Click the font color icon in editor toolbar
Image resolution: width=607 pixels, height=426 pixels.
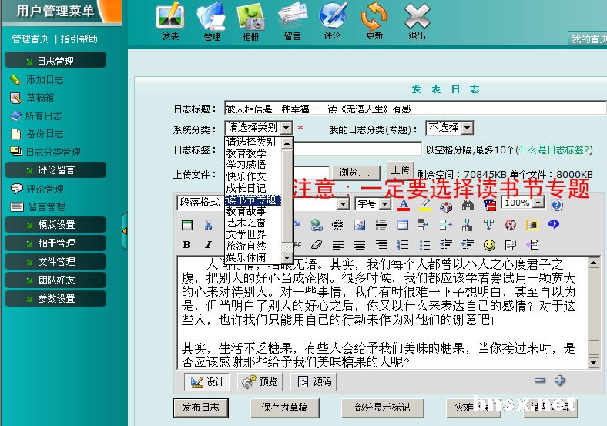click(x=403, y=204)
